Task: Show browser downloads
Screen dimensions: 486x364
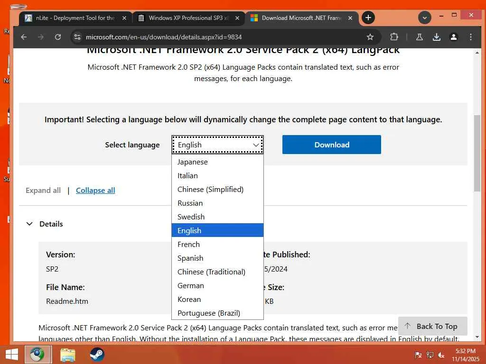Action: click(x=437, y=37)
